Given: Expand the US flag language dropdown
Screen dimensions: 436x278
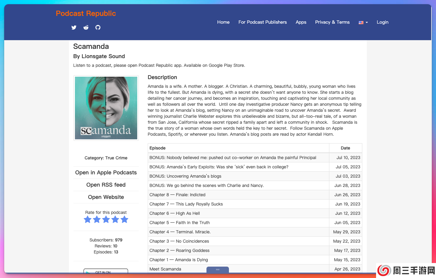Looking at the screenshot, I should pyautogui.click(x=363, y=22).
